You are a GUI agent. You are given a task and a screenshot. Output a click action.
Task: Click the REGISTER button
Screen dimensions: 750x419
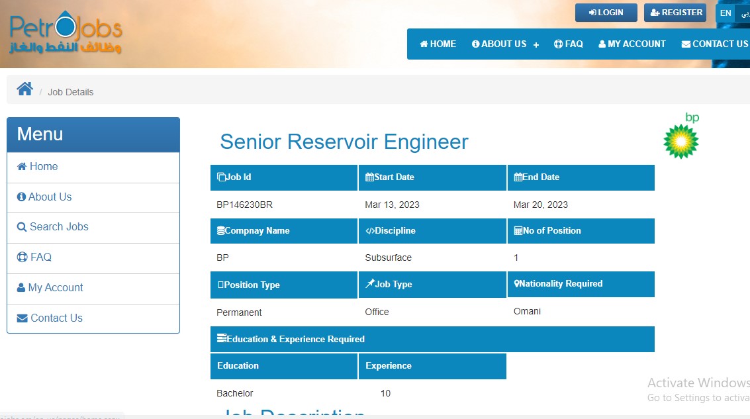pyautogui.click(x=675, y=13)
